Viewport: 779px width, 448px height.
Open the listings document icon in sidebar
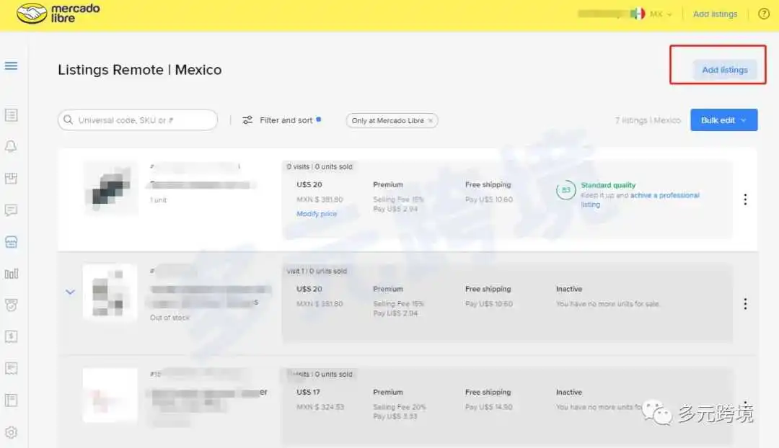coord(11,115)
